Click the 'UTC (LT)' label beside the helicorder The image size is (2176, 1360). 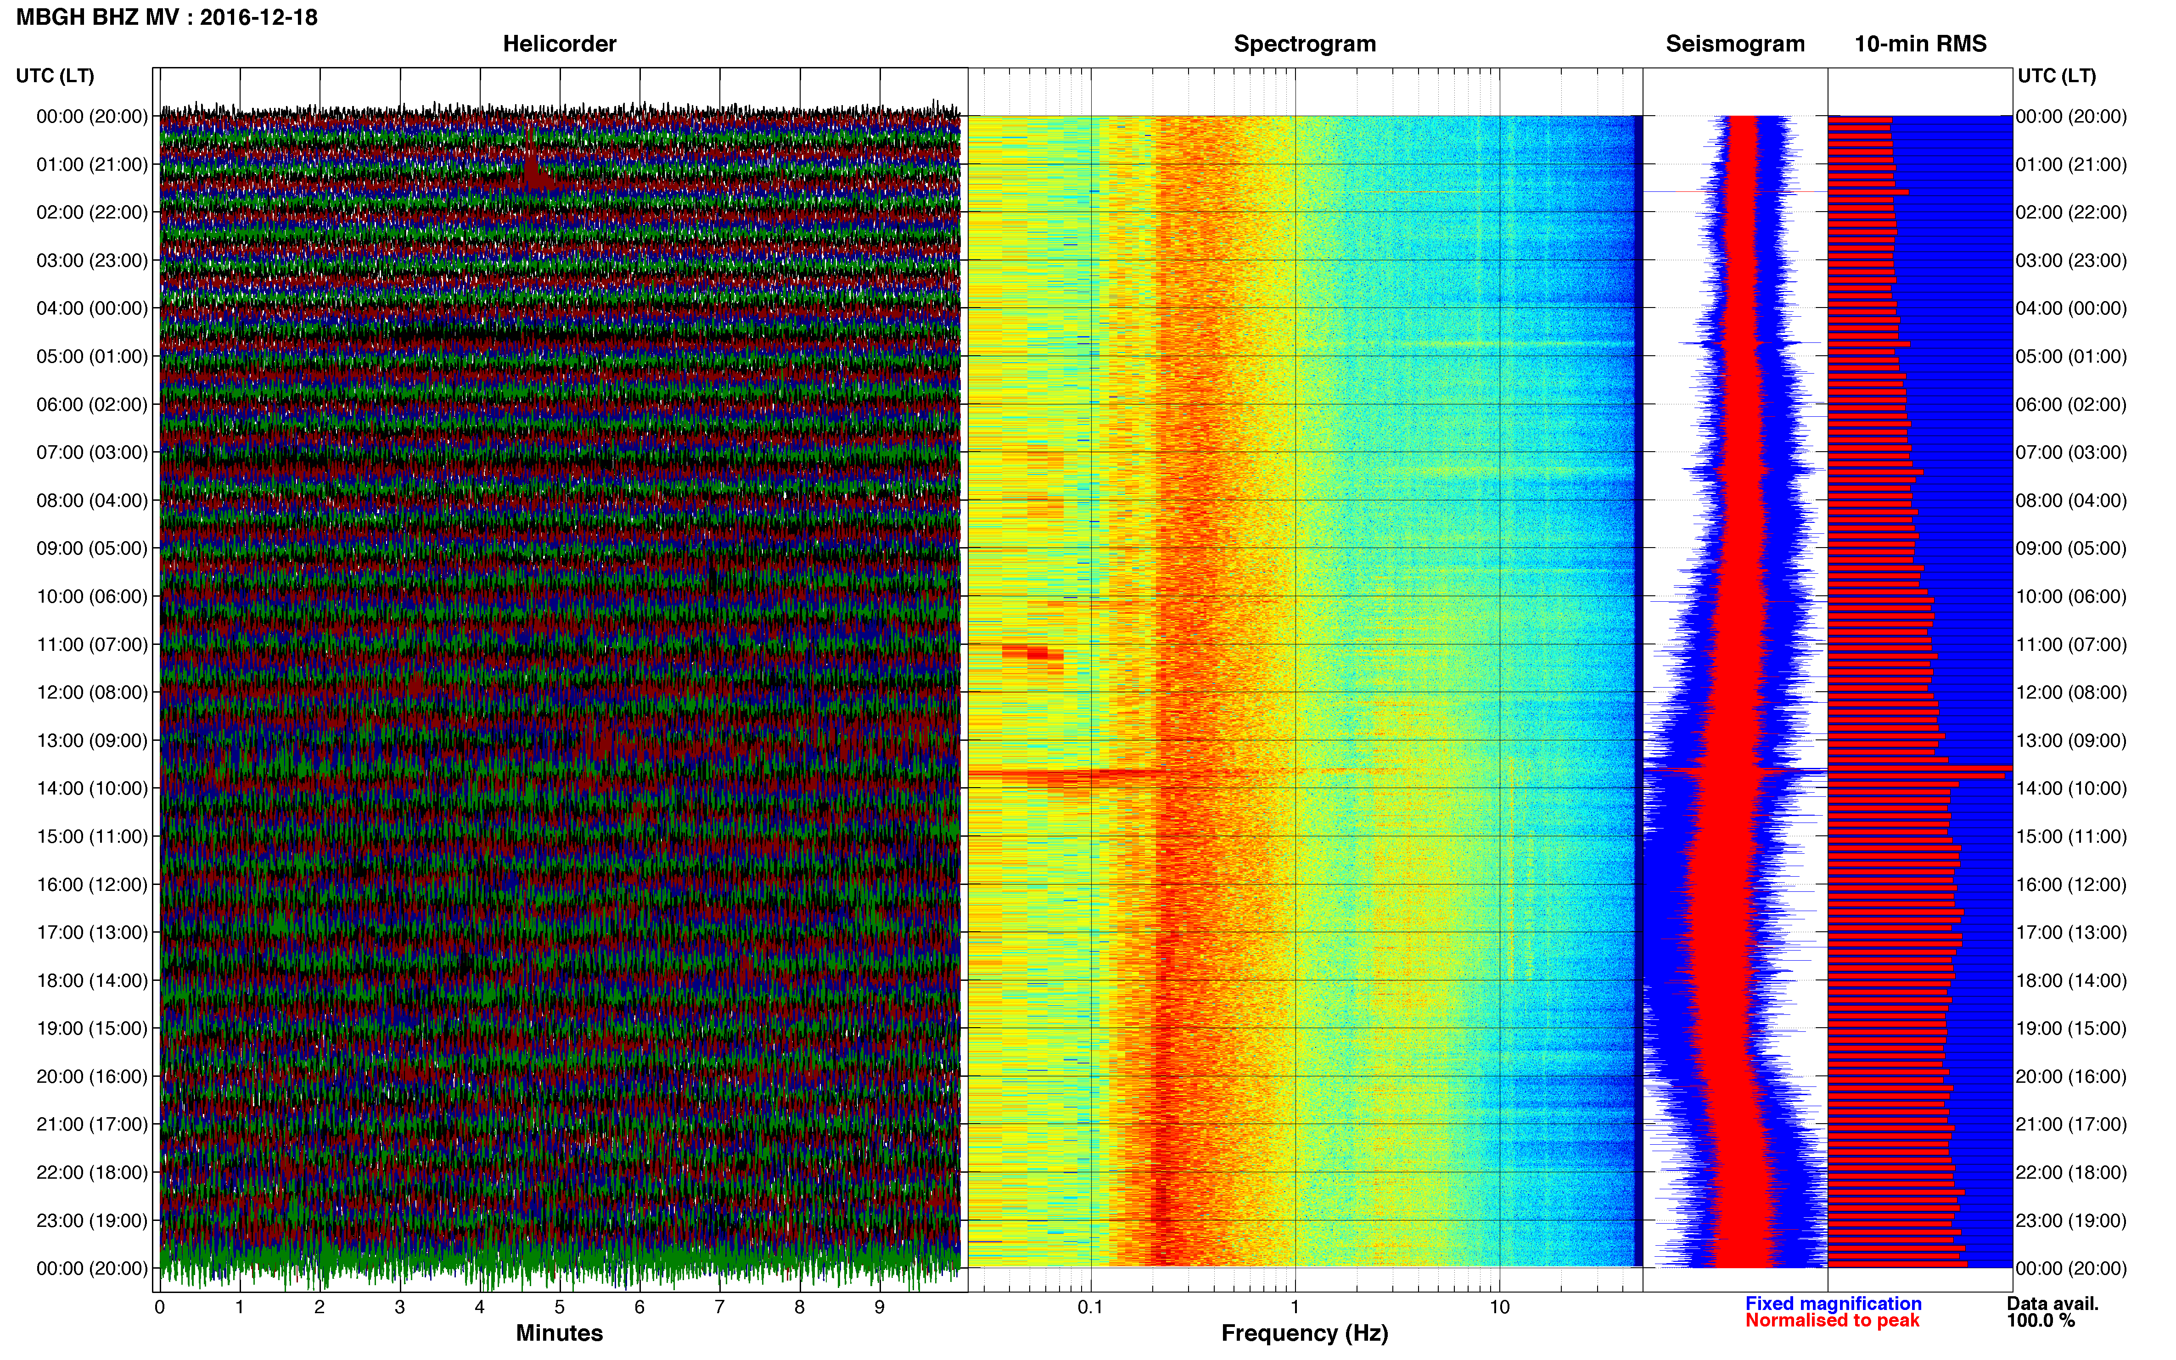tap(55, 76)
